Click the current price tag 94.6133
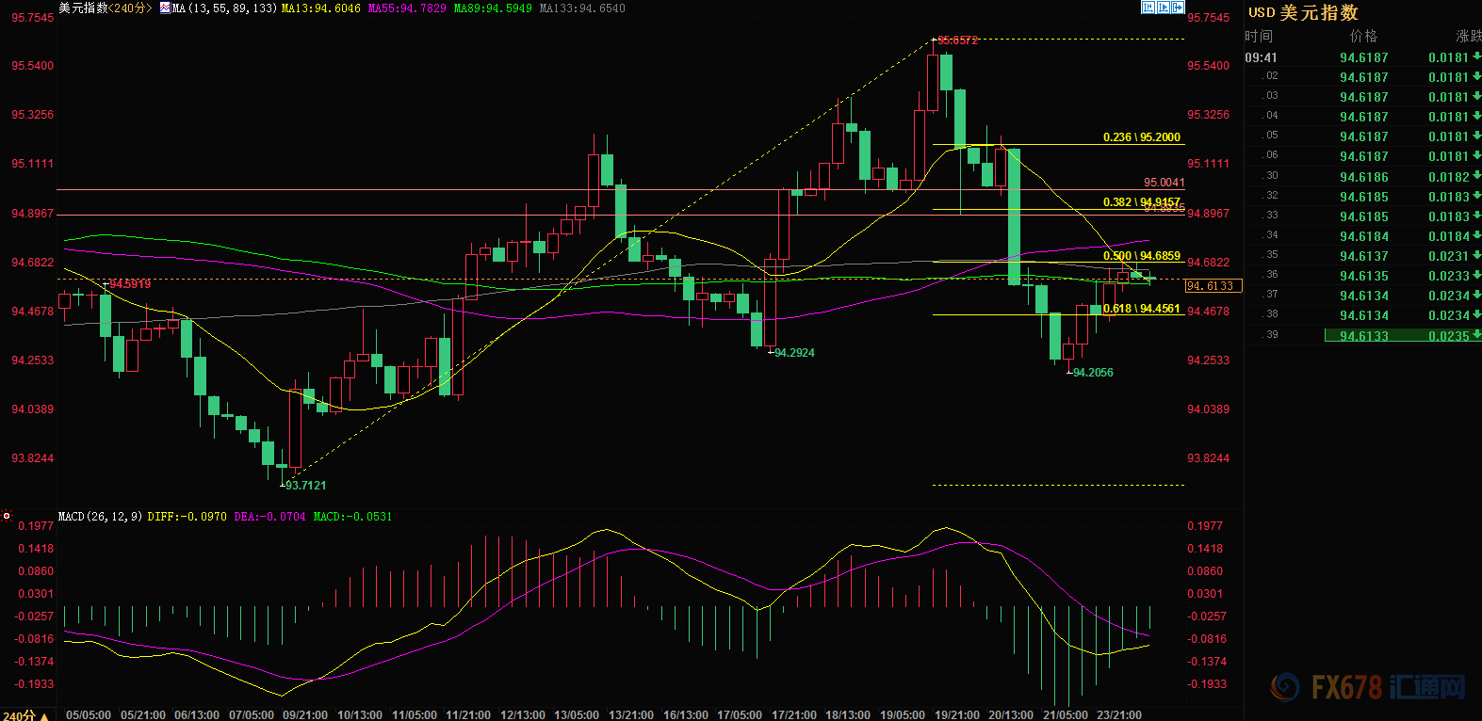1482x721 pixels. point(1213,286)
